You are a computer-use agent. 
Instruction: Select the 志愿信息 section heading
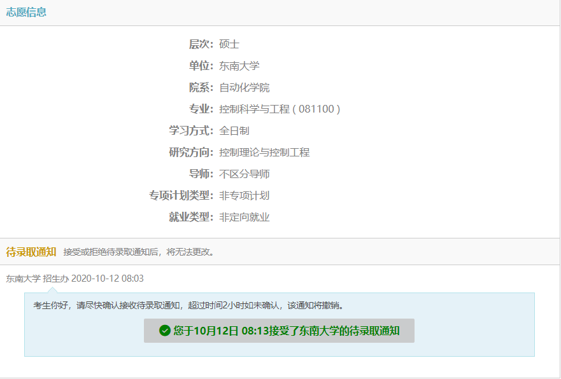tap(26, 12)
